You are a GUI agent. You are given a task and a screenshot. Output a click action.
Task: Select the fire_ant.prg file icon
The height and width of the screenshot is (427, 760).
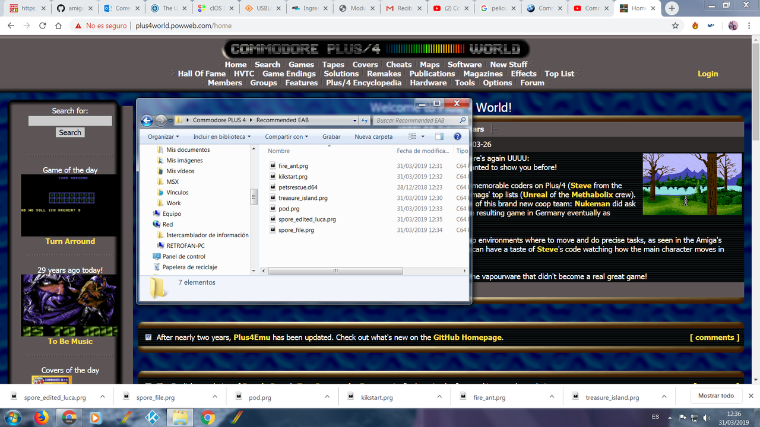tap(273, 166)
